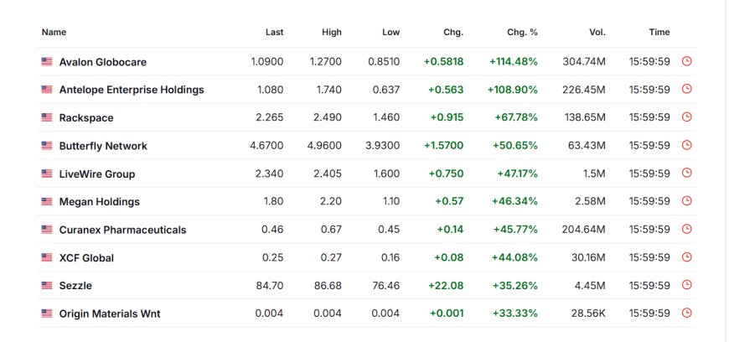The width and height of the screenshot is (729, 342).
Task: Open the Curanex Pharmaceuticals stock link
Action: [122, 230]
